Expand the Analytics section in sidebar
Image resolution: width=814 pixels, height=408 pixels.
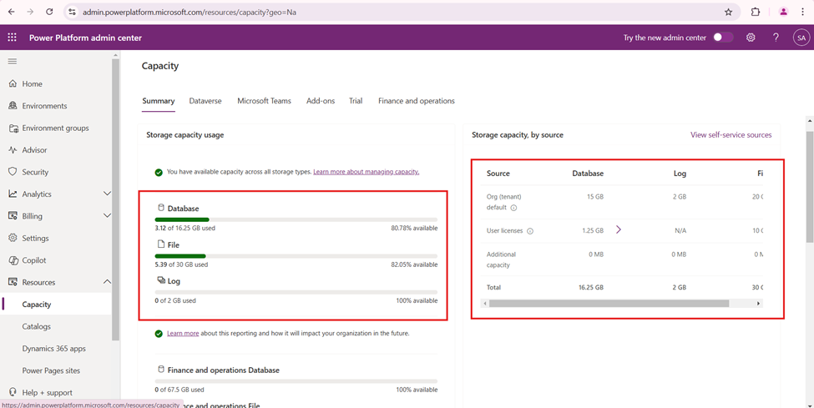(x=106, y=194)
